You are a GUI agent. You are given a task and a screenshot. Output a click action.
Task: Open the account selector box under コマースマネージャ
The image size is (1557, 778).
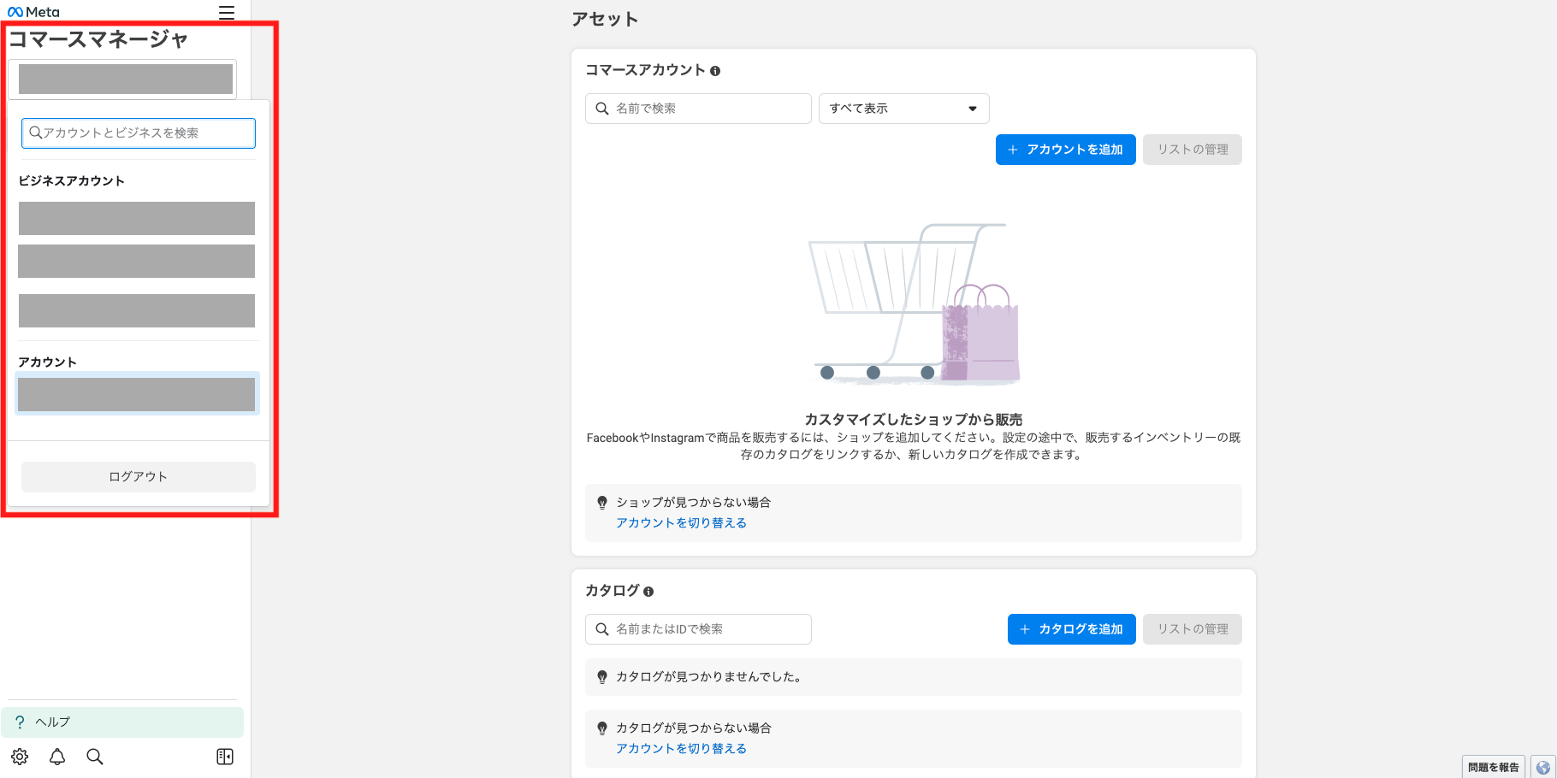122,80
